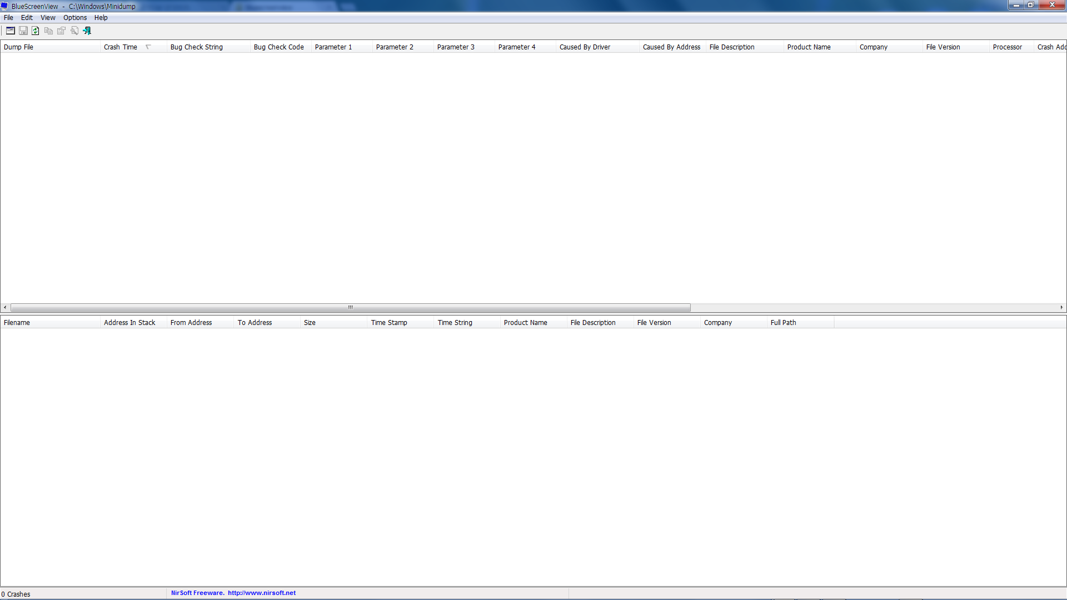This screenshot has height=600, width=1067.
Task: Click the Copy Selected Items toolbar icon
Action: (x=48, y=31)
